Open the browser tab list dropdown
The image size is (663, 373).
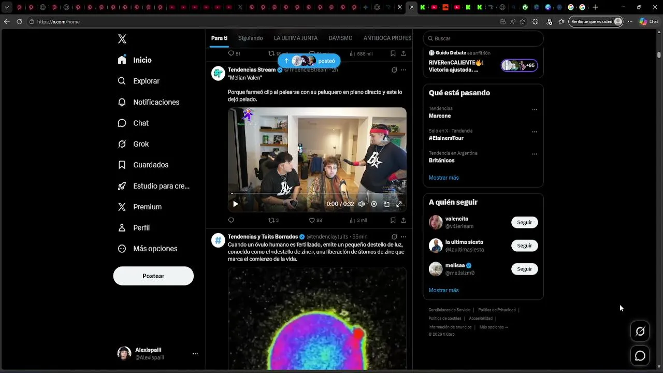pyautogui.click(x=7, y=7)
